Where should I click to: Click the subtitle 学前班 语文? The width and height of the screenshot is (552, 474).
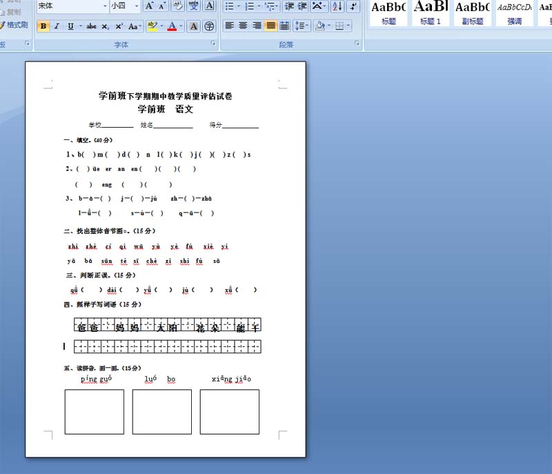coord(166,109)
